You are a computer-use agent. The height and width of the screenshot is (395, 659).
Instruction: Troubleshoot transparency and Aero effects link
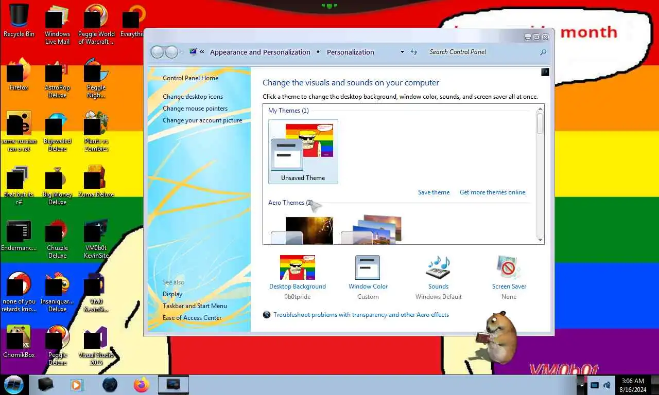click(361, 315)
